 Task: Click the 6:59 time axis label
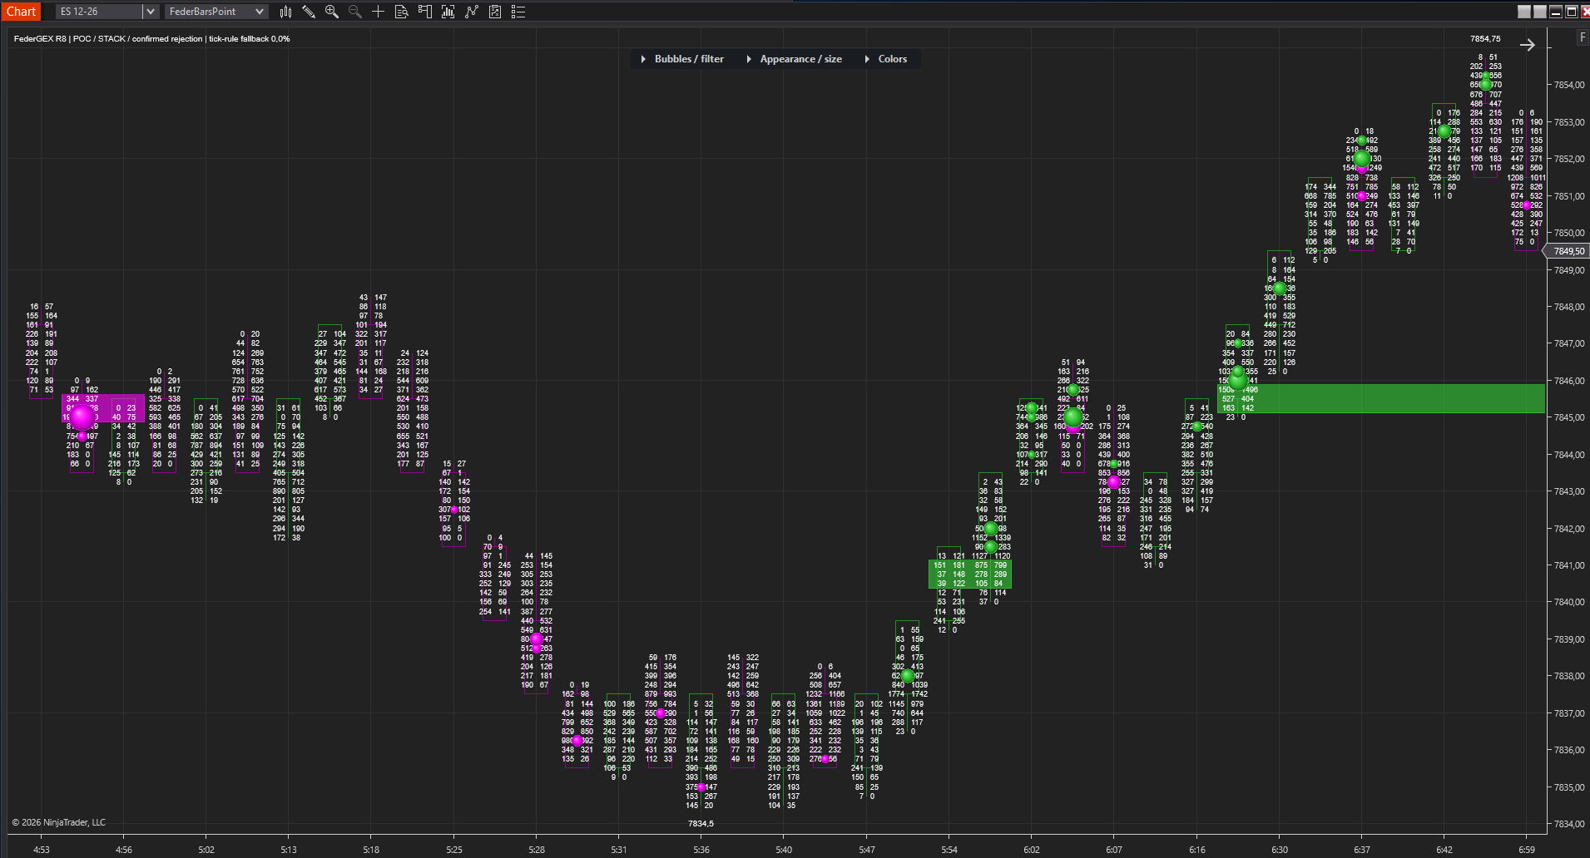tap(1527, 850)
